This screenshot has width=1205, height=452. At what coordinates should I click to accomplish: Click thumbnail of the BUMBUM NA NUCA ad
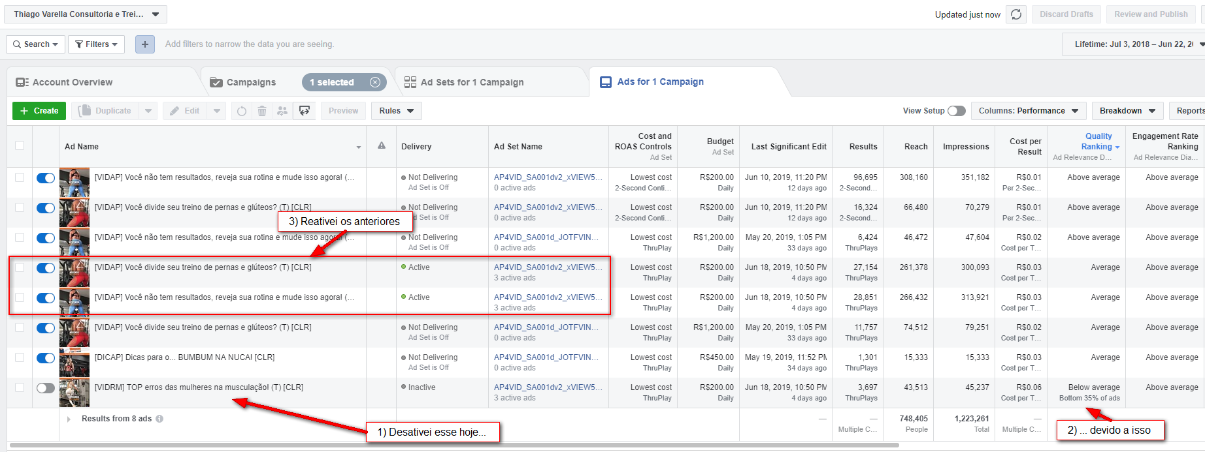74,363
